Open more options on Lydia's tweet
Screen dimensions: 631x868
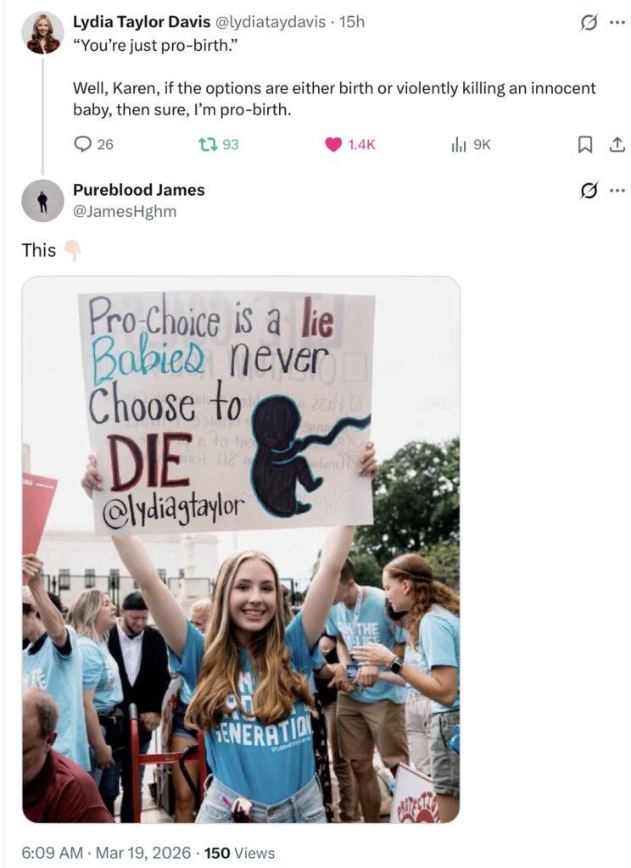pos(617,23)
